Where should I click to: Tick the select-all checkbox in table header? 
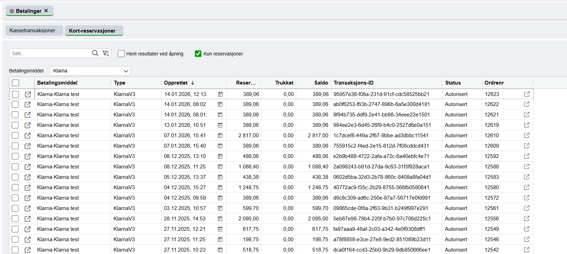[x=16, y=83]
